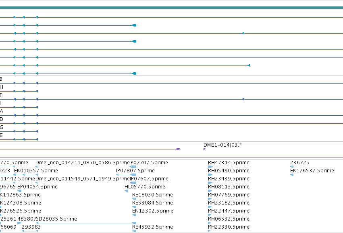
Task: Open the RH06532.5prime label
Action: [x=229, y=219]
